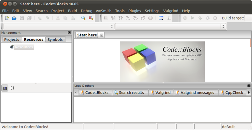Open the Settings menu
Screen dimensions: 252x130
pos(152,11)
